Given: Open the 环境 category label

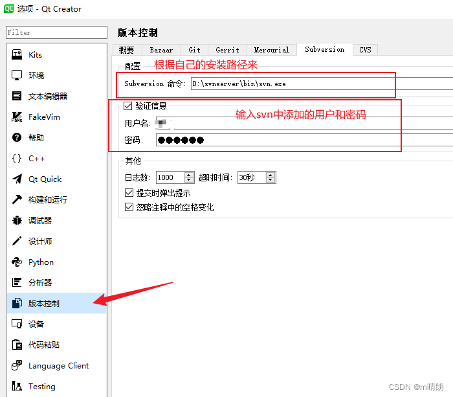Looking at the screenshot, I should 36,76.
